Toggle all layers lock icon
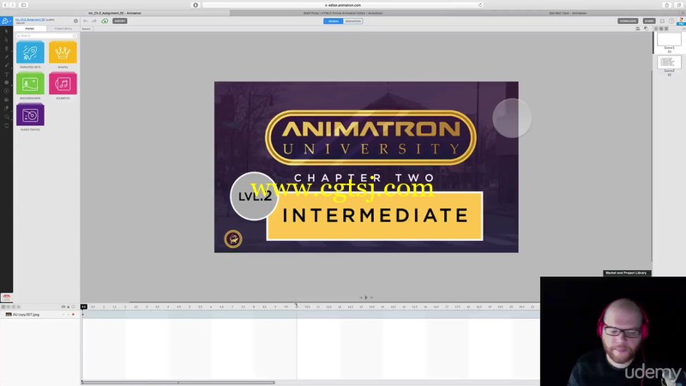The width and height of the screenshot is (686, 386). pyautogui.click(x=69, y=307)
